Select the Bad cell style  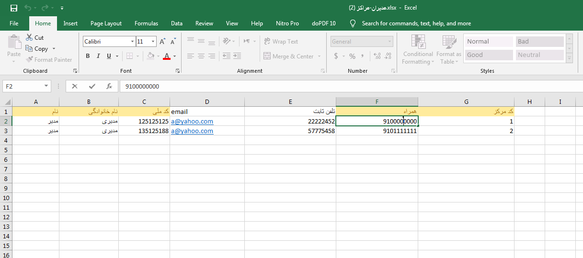pos(539,42)
